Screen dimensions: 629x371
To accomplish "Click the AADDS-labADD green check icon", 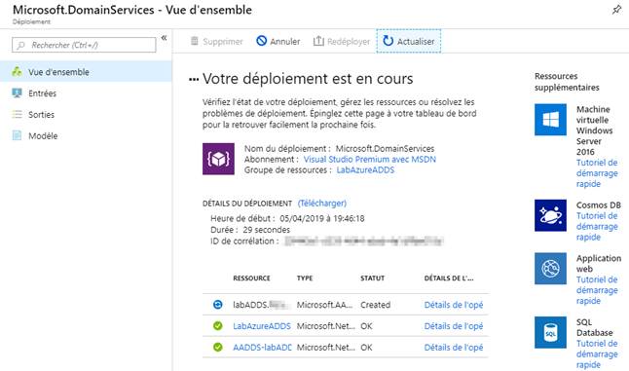I will [217, 348].
